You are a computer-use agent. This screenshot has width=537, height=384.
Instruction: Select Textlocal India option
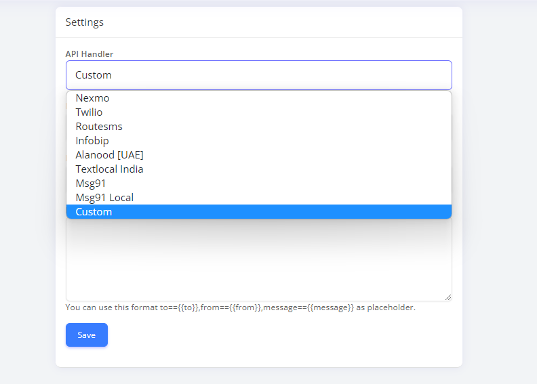click(x=258, y=169)
